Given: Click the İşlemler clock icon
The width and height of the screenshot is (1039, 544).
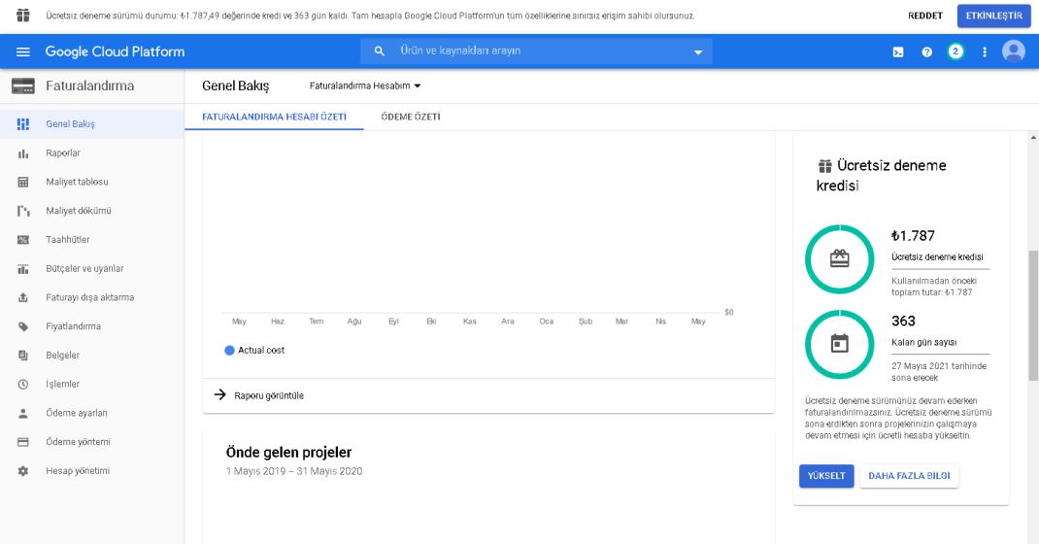Looking at the screenshot, I should point(23,385).
